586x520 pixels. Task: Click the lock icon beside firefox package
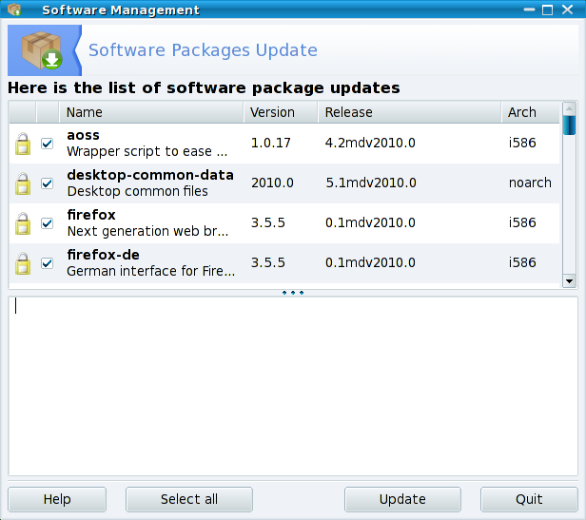click(x=22, y=223)
